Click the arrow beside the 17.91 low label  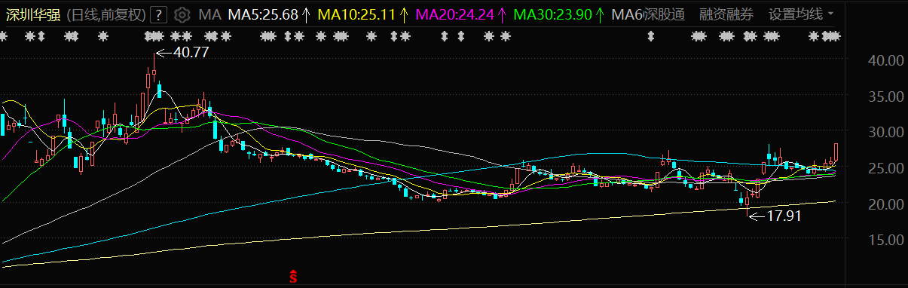757,216
